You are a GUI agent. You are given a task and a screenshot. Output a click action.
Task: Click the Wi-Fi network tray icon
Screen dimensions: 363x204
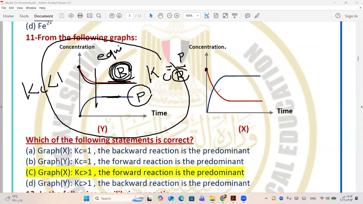pos(322,198)
